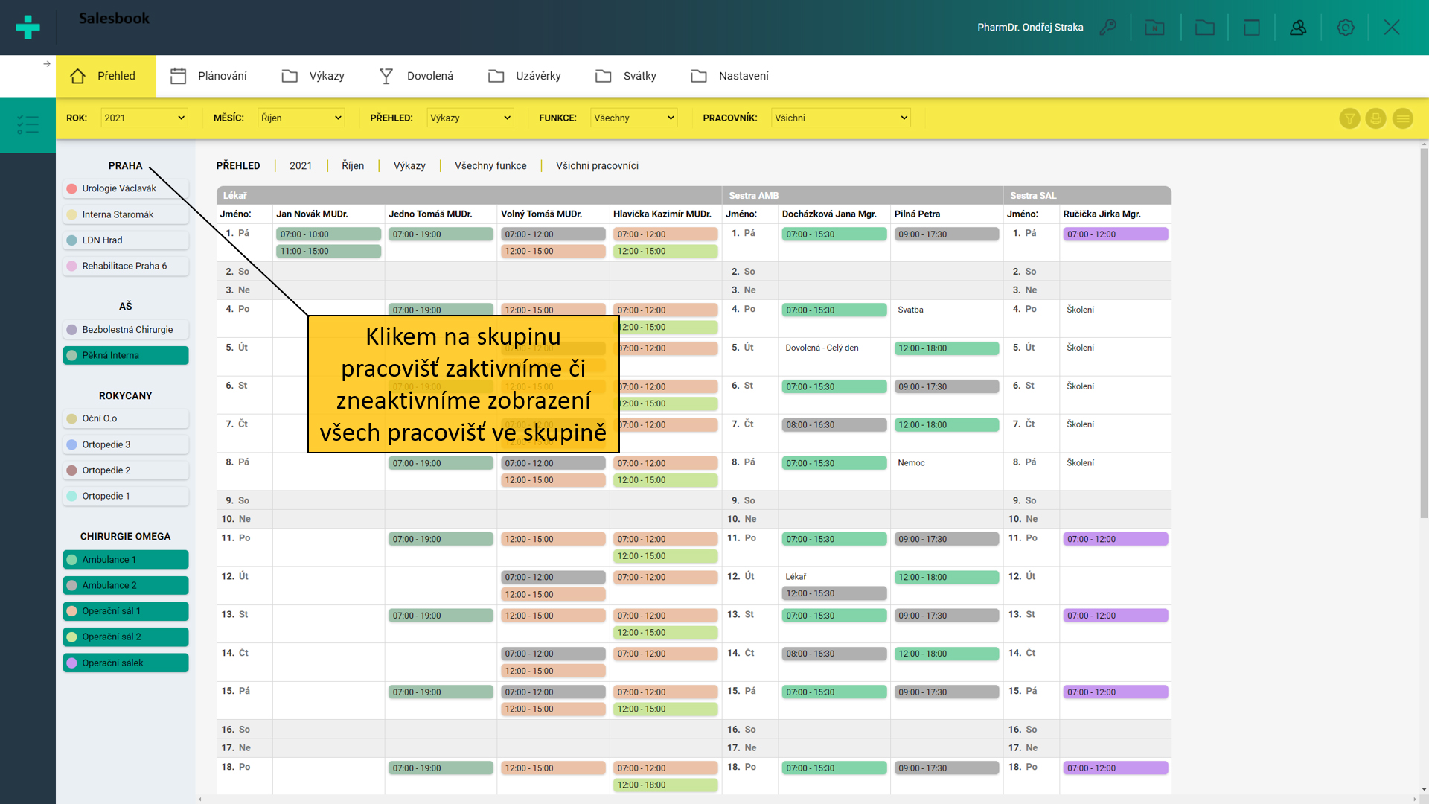Toggle Pěkná Interna workplace off
This screenshot has height=804, width=1429.
pyautogui.click(x=126, y=355)
